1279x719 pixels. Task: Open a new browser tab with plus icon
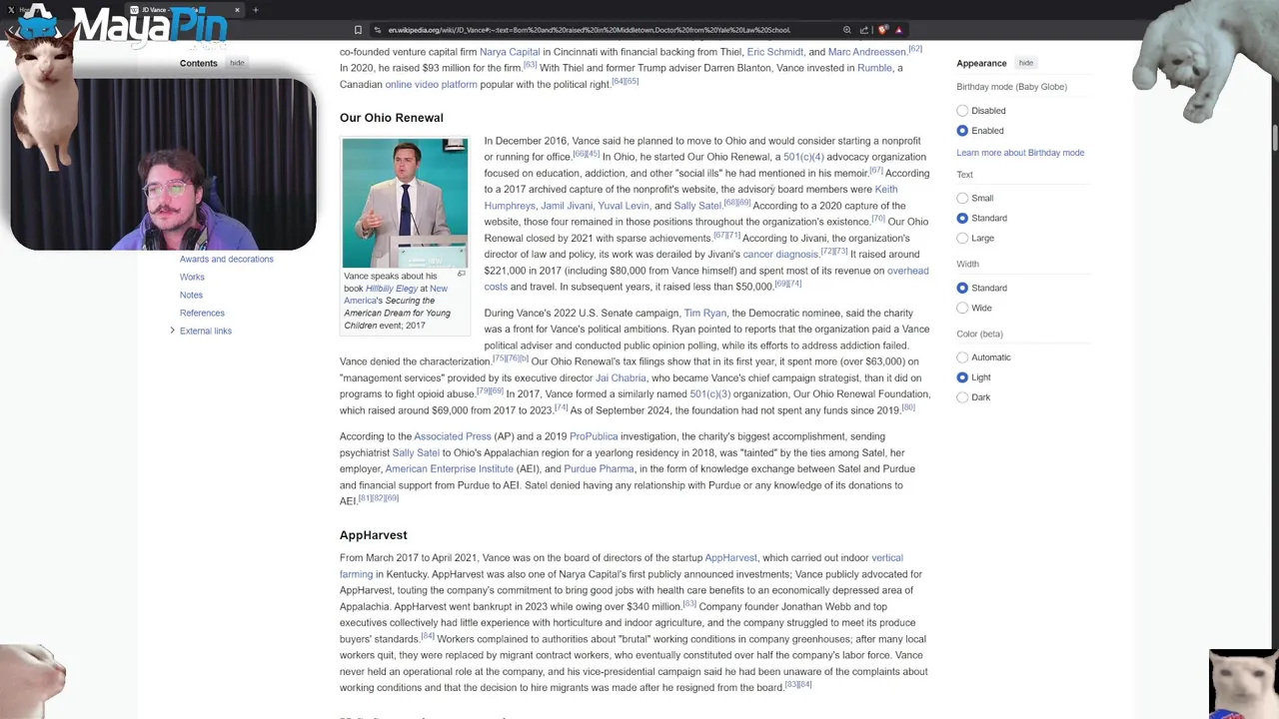pyautogui.click(x=255, y=10)
